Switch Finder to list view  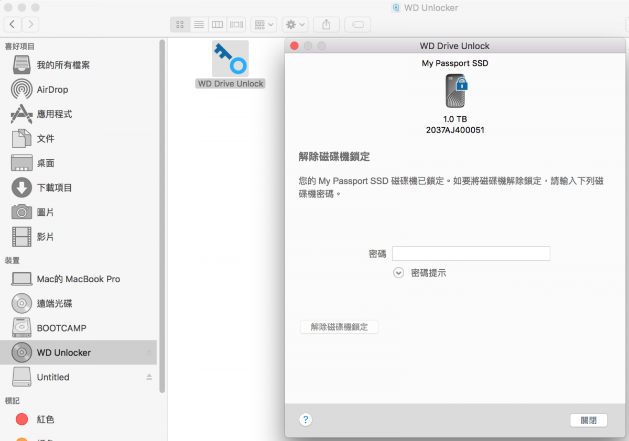coord(199,25)
